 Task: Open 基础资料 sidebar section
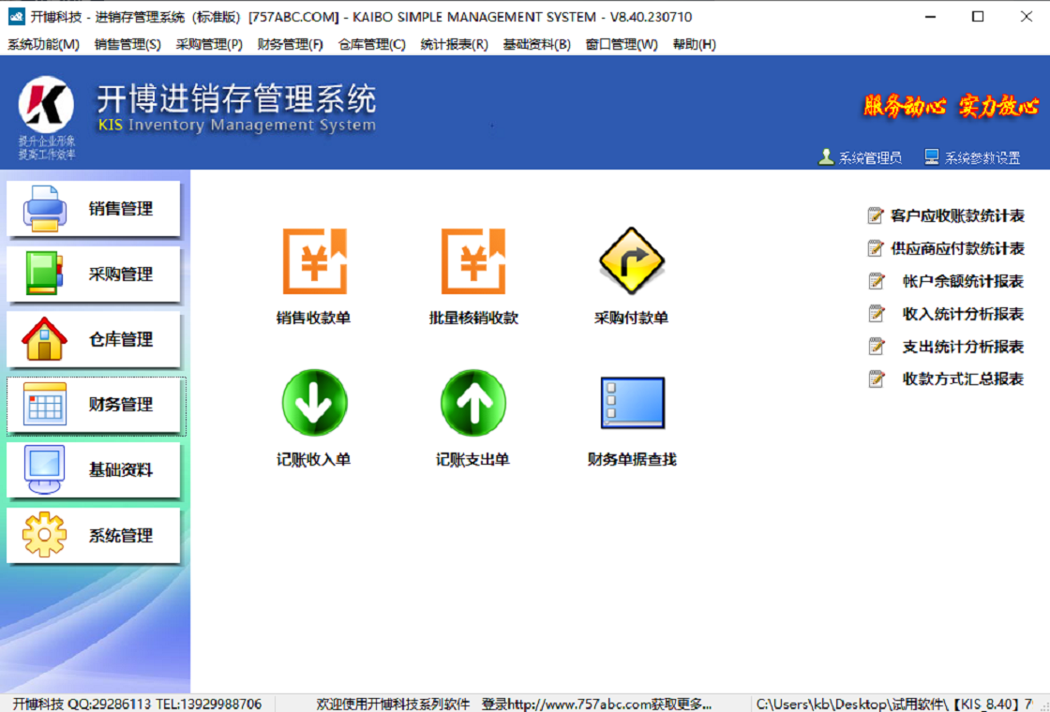[94, 470]
